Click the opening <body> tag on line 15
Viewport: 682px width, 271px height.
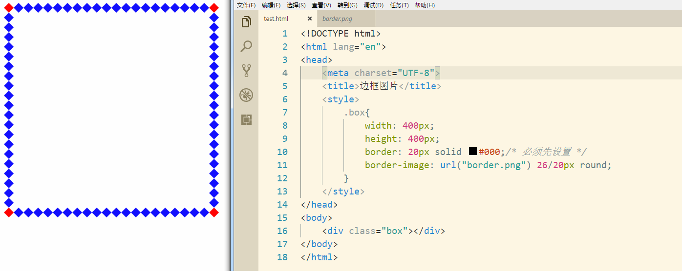[x=317, y=218]
